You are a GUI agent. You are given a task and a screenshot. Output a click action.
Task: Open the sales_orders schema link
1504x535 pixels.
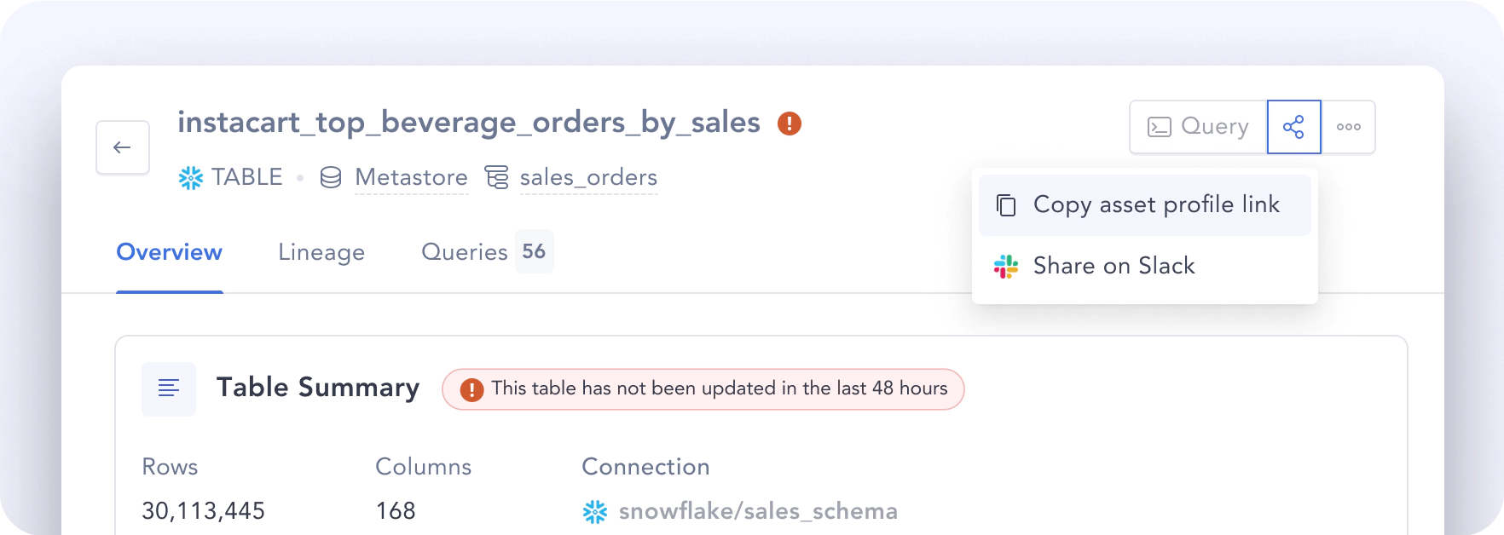pyautogui.click(x=588, y=177)
